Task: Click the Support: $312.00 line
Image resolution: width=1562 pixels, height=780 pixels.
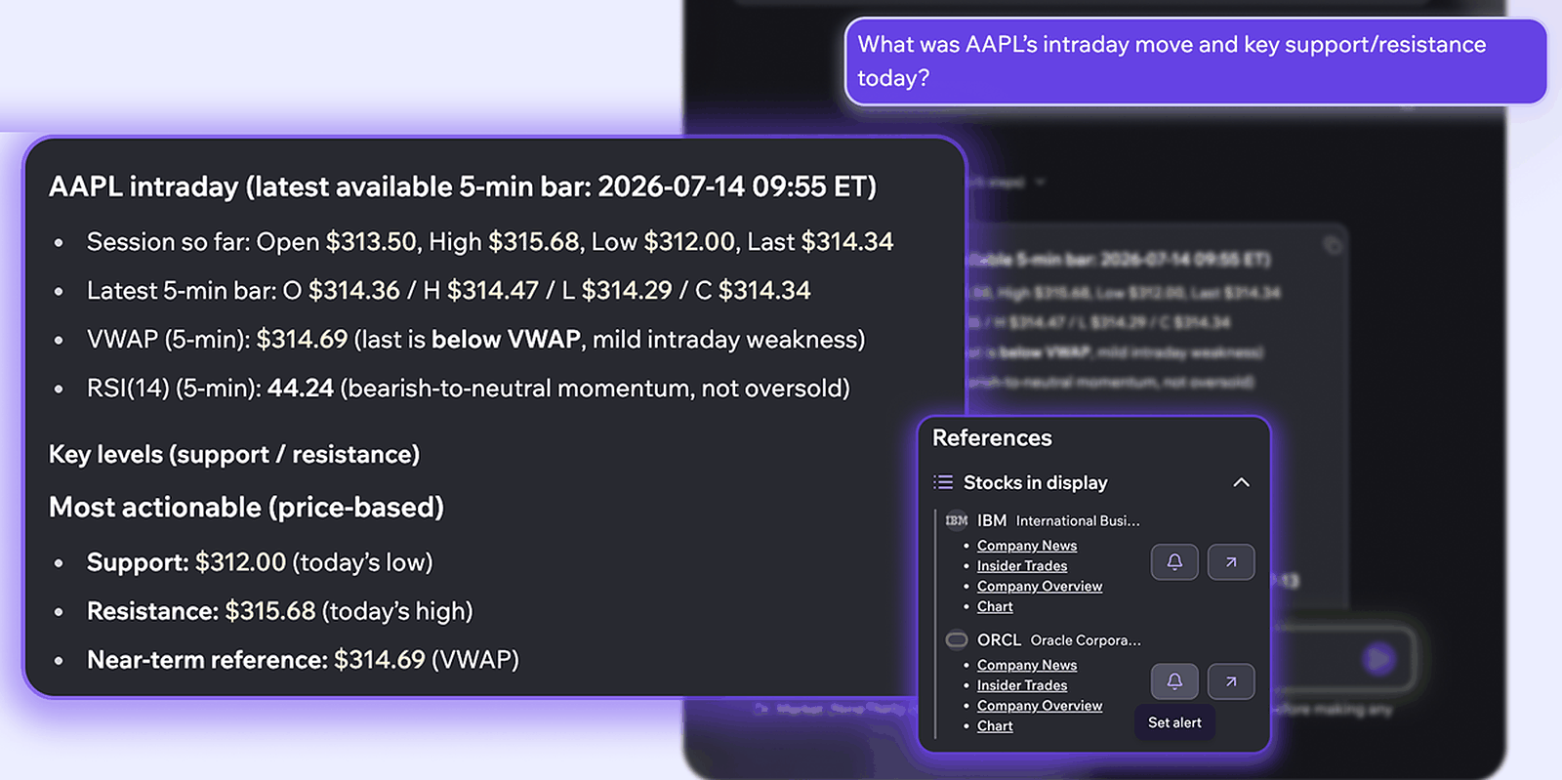Action: (260, 562)
